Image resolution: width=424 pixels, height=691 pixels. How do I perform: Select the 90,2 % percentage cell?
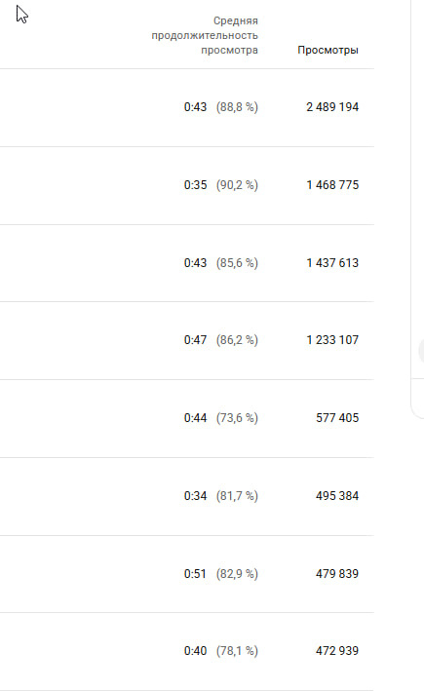click(x=237, y=185)
